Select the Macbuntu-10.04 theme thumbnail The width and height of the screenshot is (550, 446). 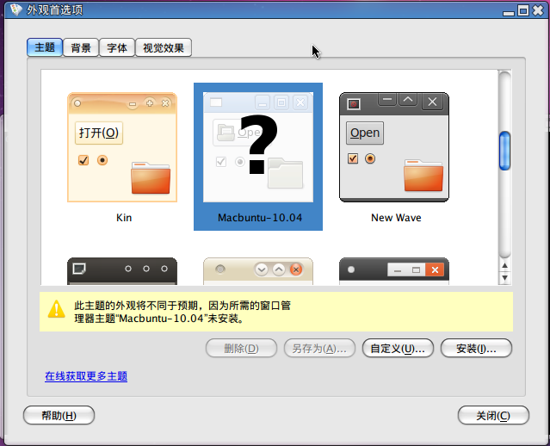click(258, 147)
